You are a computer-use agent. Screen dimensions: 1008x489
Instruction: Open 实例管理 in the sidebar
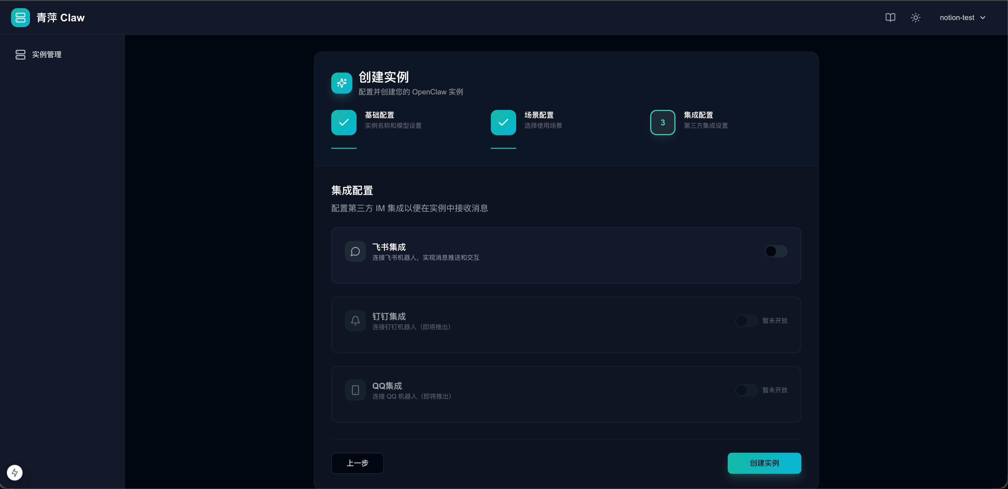pos(47,55)
